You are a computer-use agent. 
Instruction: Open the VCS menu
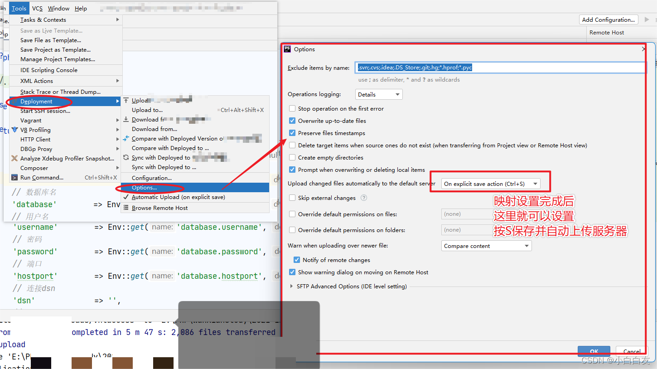click(37, 8)
